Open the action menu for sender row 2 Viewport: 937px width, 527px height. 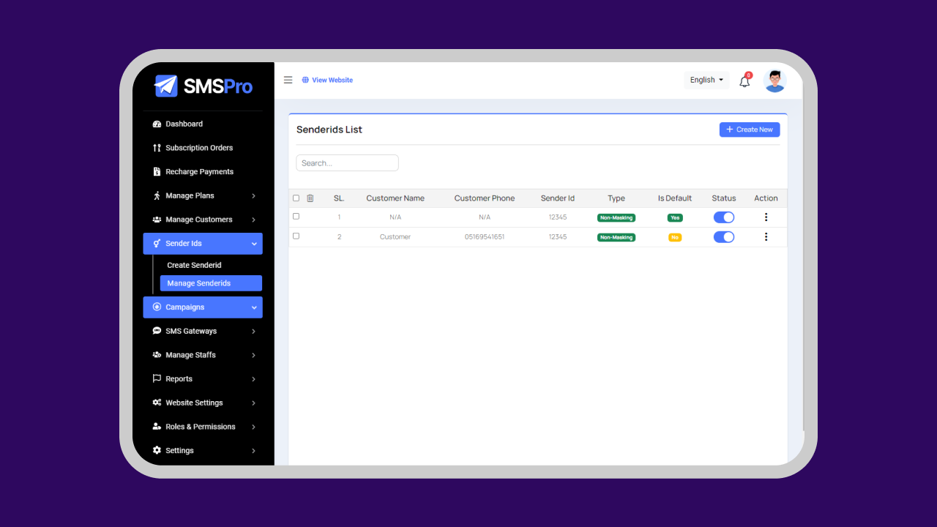point(766,236)
